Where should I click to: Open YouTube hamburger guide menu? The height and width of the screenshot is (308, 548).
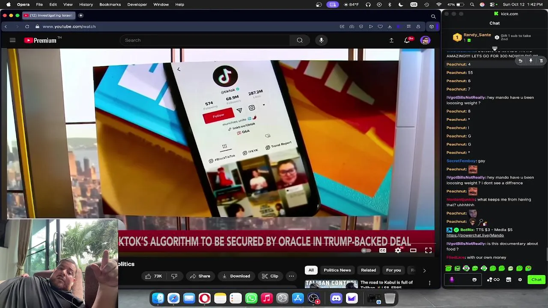point(12,40)
